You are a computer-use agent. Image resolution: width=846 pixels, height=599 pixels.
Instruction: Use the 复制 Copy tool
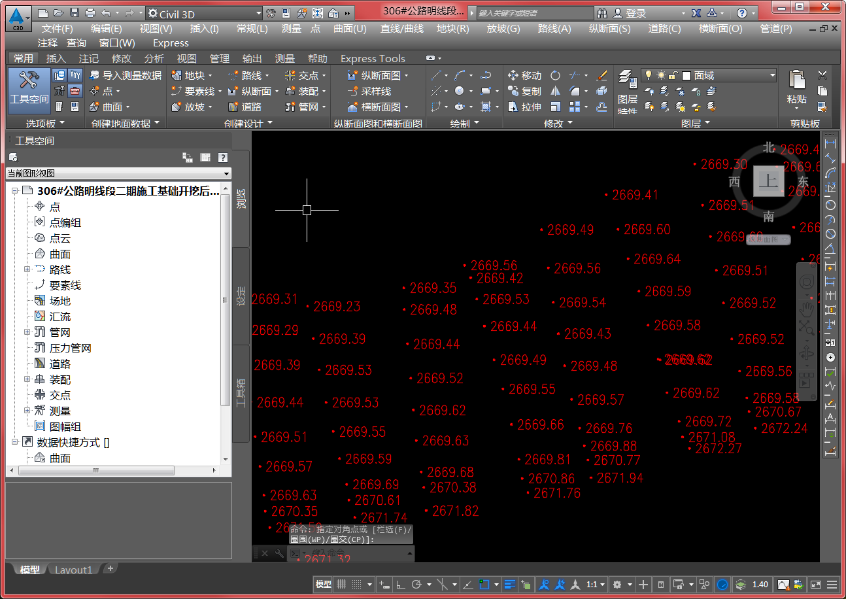point(525,92)
